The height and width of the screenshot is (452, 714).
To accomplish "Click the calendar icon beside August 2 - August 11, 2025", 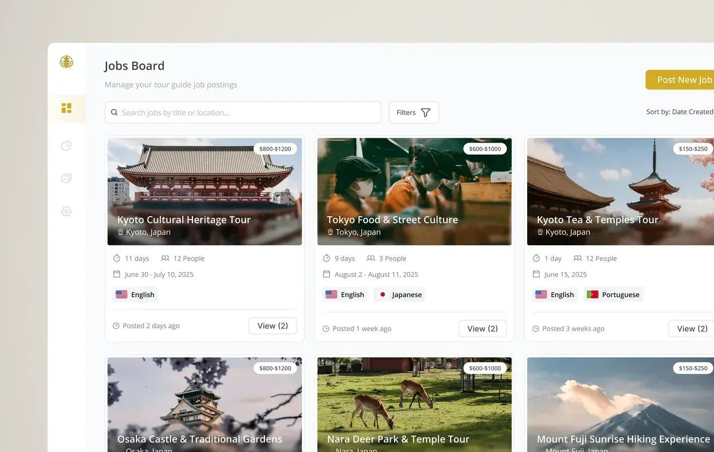I will [326, 274].
